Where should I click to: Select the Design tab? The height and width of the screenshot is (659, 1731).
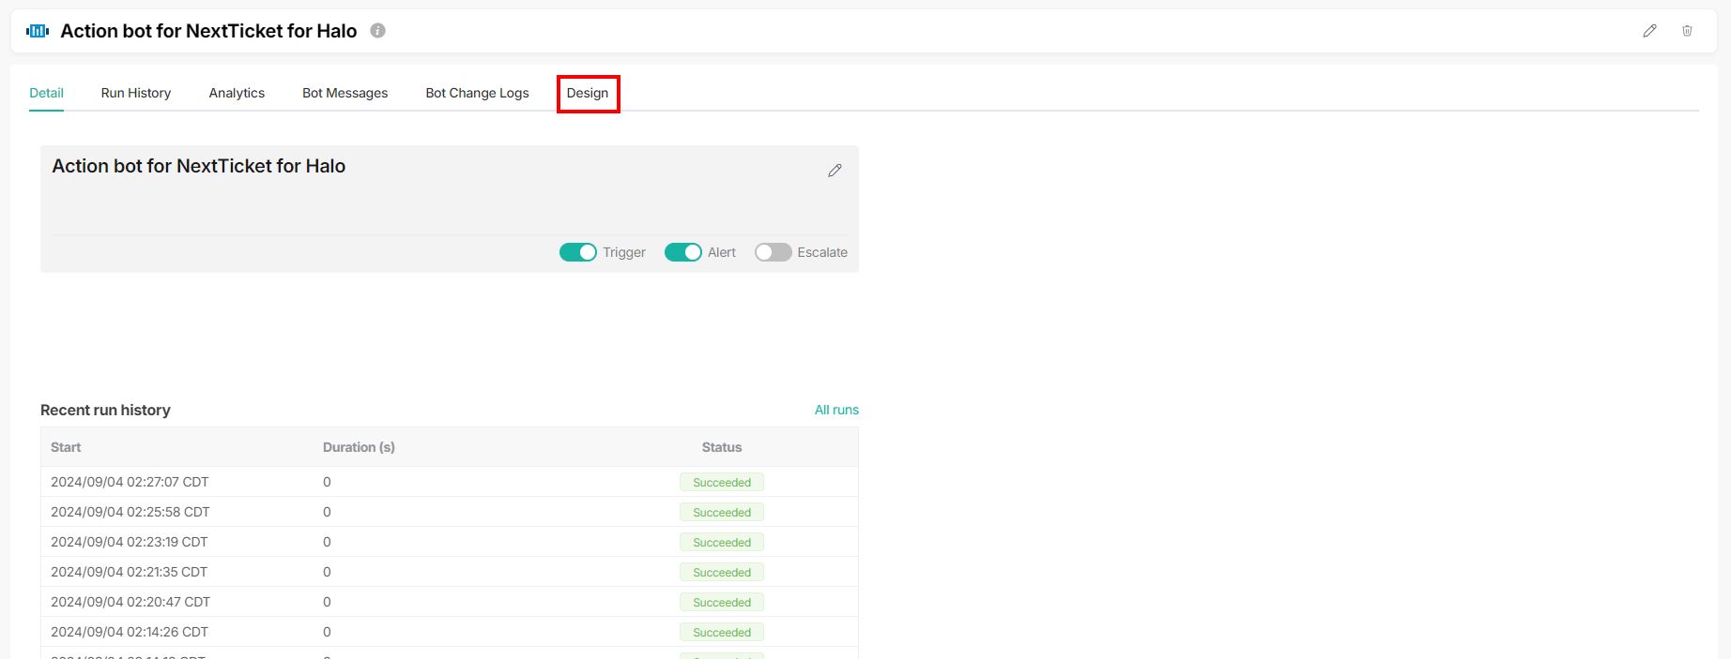pos(588,93)
